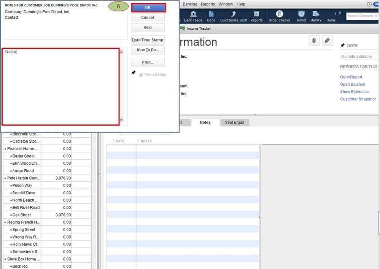Screen dimensions: 380x269
Task: Insert a Date/Time Stamp
Action: point(148,40)
